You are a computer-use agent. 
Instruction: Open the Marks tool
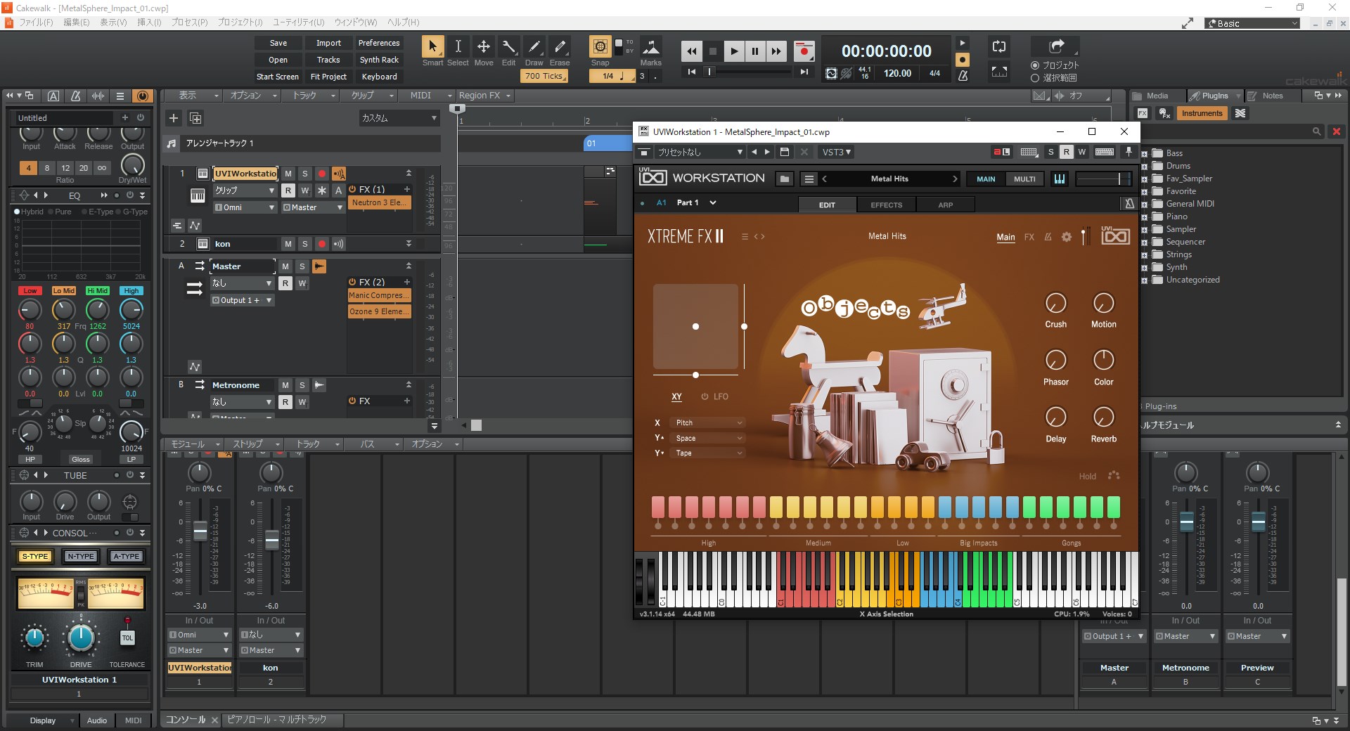(x=651, y=47)
